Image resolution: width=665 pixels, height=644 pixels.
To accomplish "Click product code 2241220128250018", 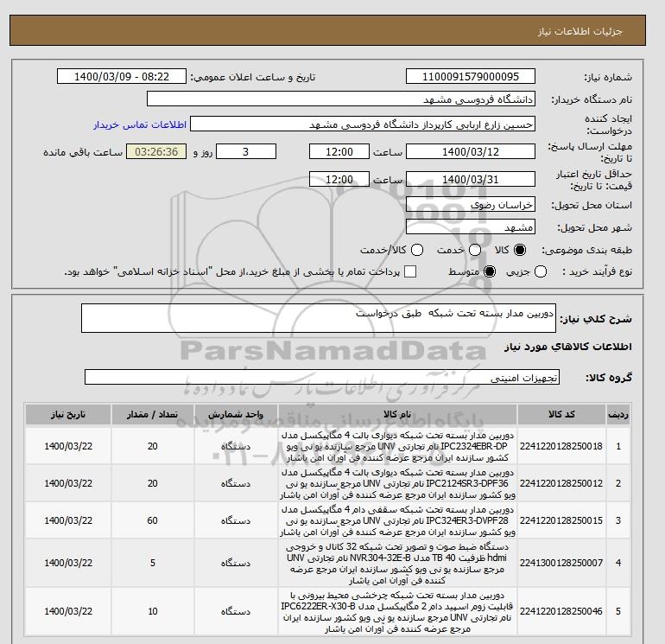I will click(x=561, y=446).
